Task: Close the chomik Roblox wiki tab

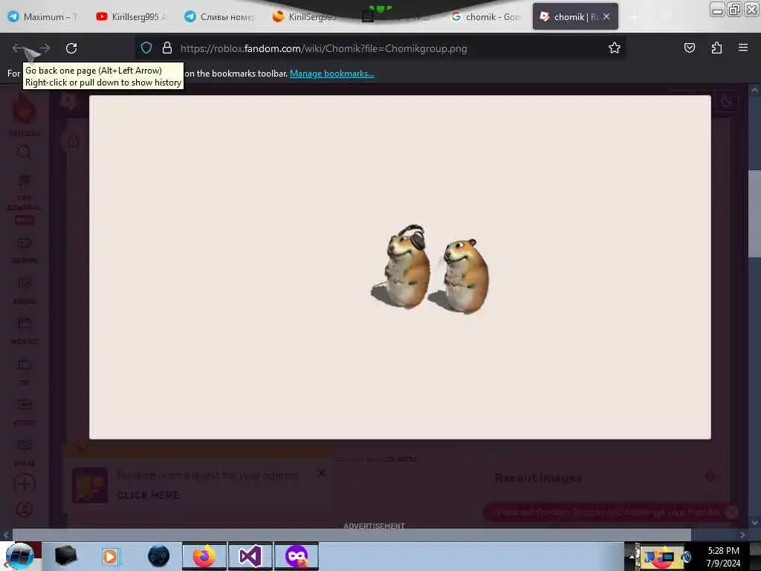Action: (x=606, y=16)
